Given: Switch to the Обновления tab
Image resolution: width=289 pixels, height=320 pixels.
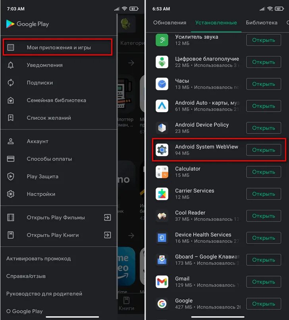Looking at the screenshot, I should coord(170,23).
